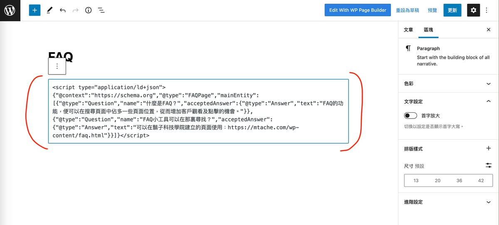Switch to the 區塊 block tab
Image resolution: width=499 pixels, height=225 pixels.
click(428, 30)
